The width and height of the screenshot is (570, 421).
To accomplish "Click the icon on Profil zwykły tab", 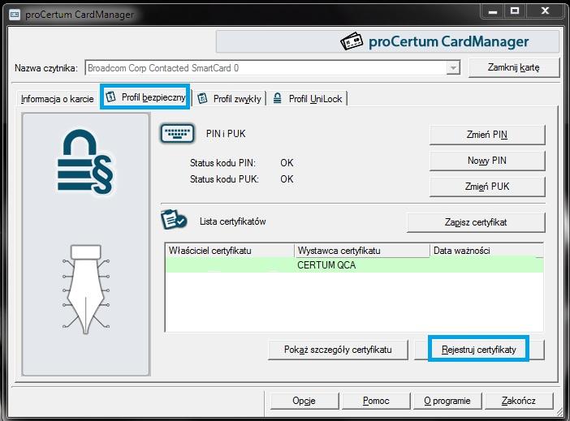I will (x=202, y=98).
